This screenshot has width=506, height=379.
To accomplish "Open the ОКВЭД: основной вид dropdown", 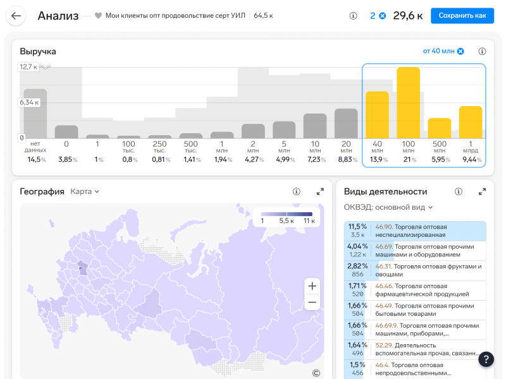I will pos(388,207).
